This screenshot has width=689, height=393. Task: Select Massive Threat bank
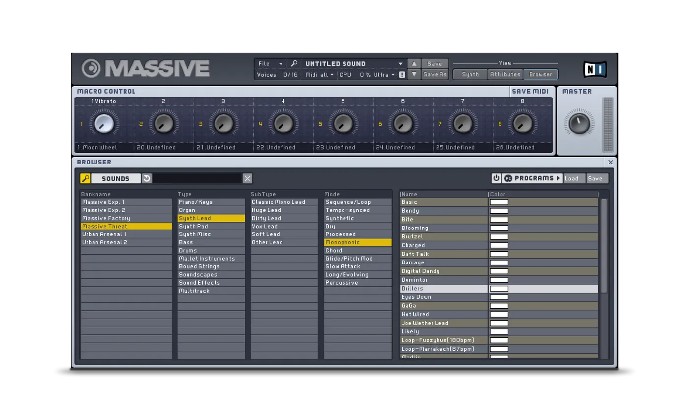(126, 226)
